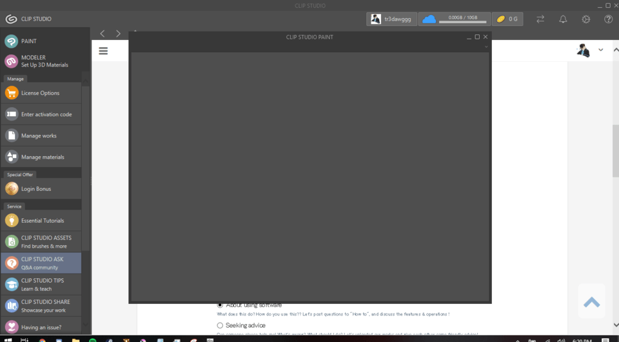
Task: Open the help question mark icon
Action: pyautogui.click(x=608, y=19)
